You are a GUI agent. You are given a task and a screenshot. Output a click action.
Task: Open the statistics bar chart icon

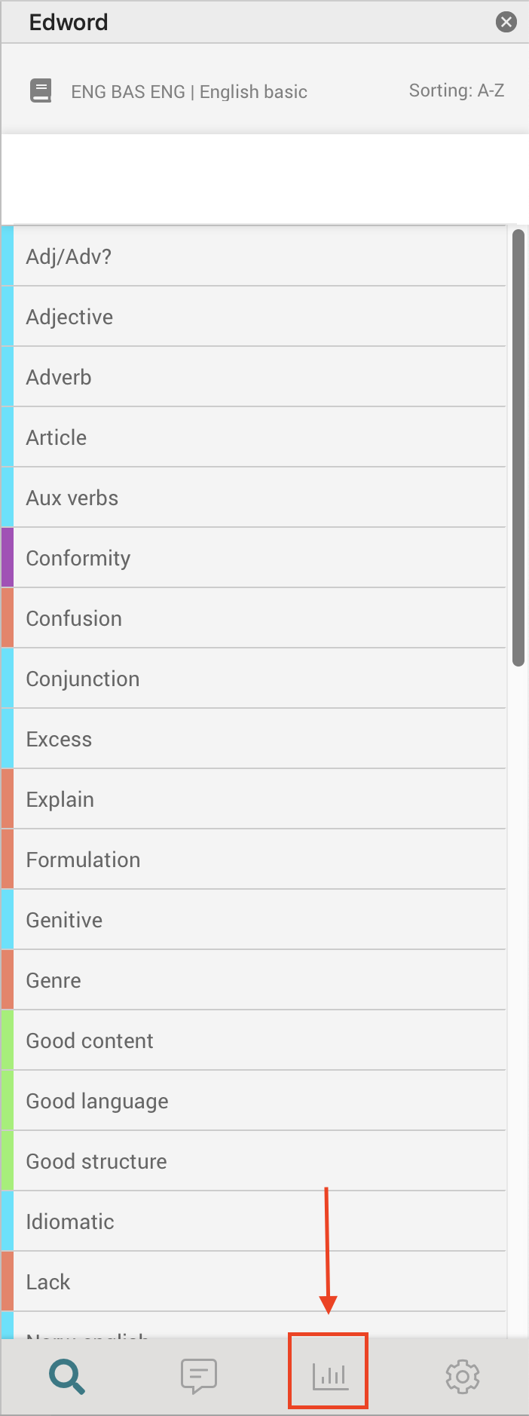pyautogui.click(x=329, y=1376)
